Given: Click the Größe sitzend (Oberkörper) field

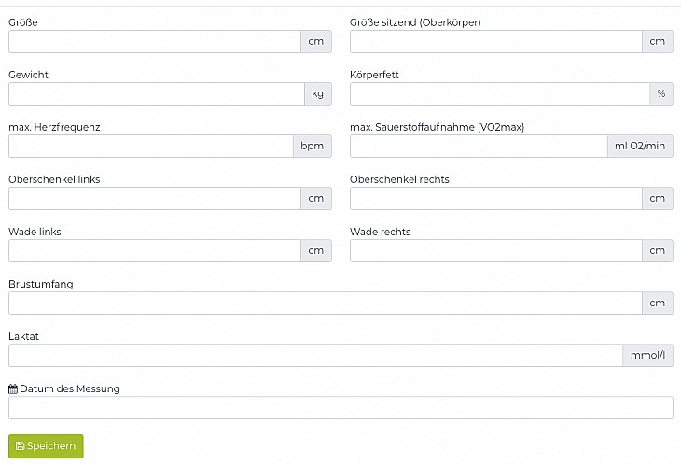Looking at the screenshot, I should [x=495, y=42].
